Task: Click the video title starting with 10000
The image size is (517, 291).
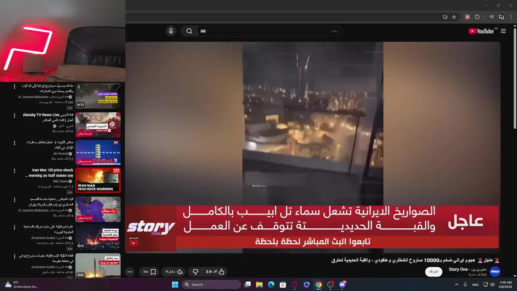Action: coord(416,260)
